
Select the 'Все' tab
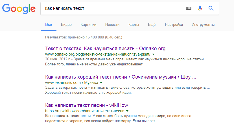(49, 24)
